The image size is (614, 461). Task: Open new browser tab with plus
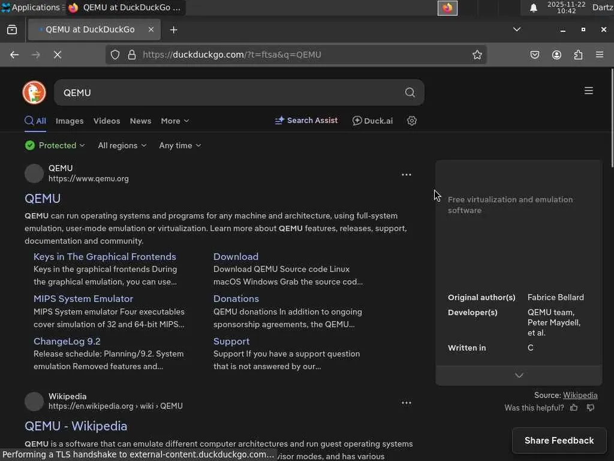coord(173,30)
